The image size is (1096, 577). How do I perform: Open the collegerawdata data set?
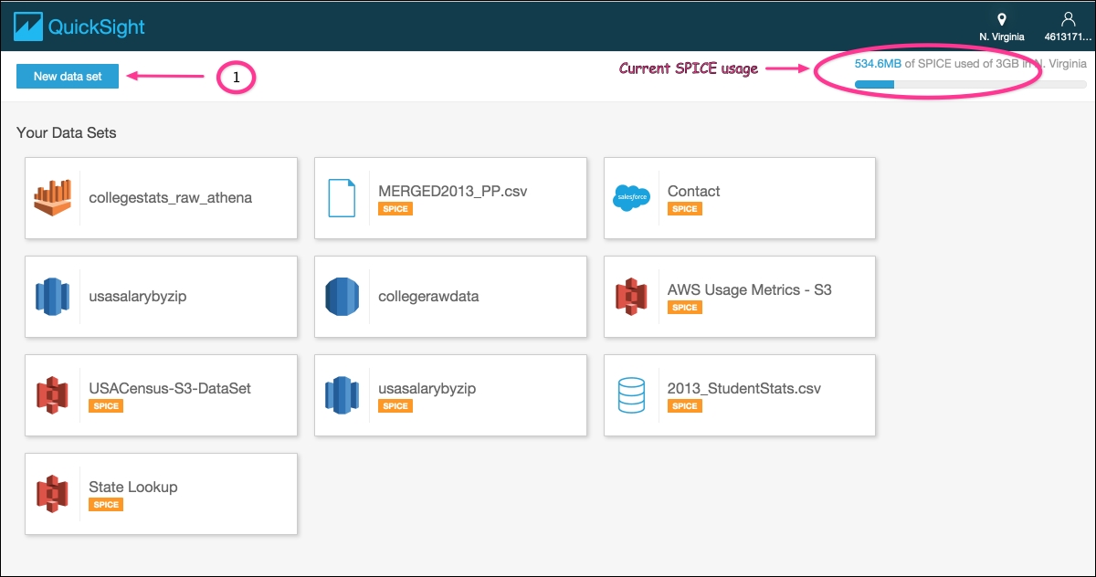point(450,297)
